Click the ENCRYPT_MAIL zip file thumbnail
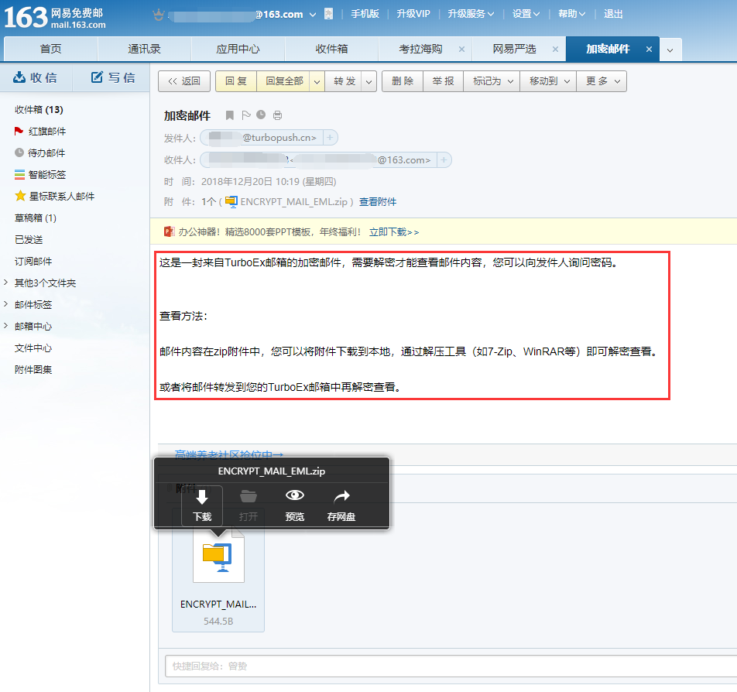The height and width of the screenshot is (692, 737). tap(218, 557)
